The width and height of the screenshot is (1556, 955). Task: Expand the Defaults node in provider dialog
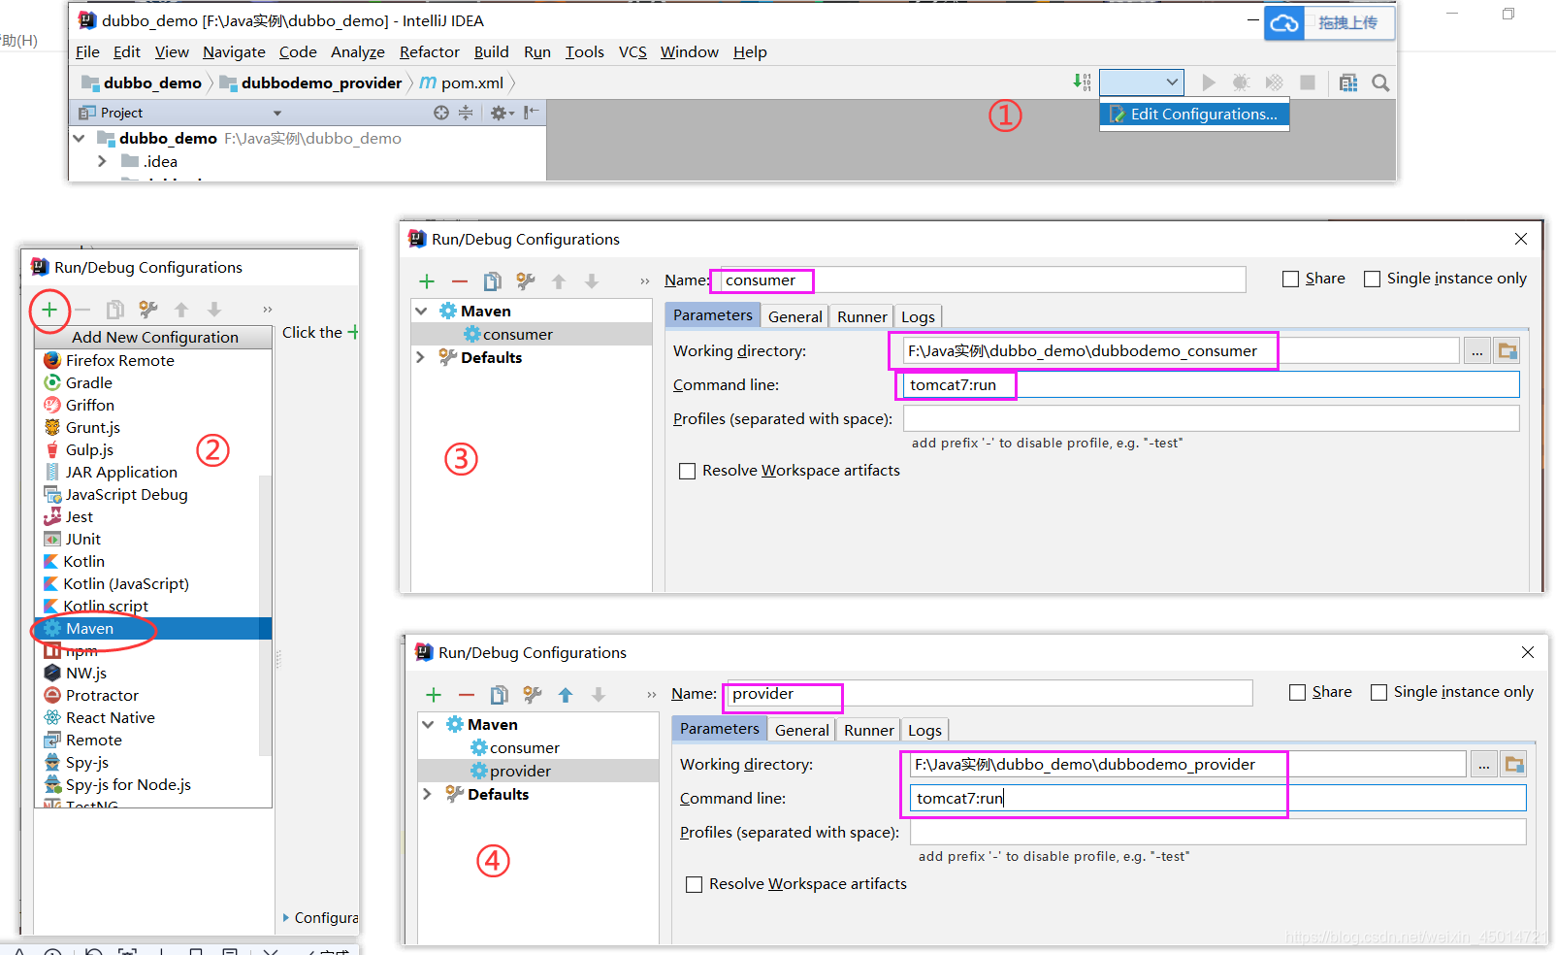click(x=427, y=794)
